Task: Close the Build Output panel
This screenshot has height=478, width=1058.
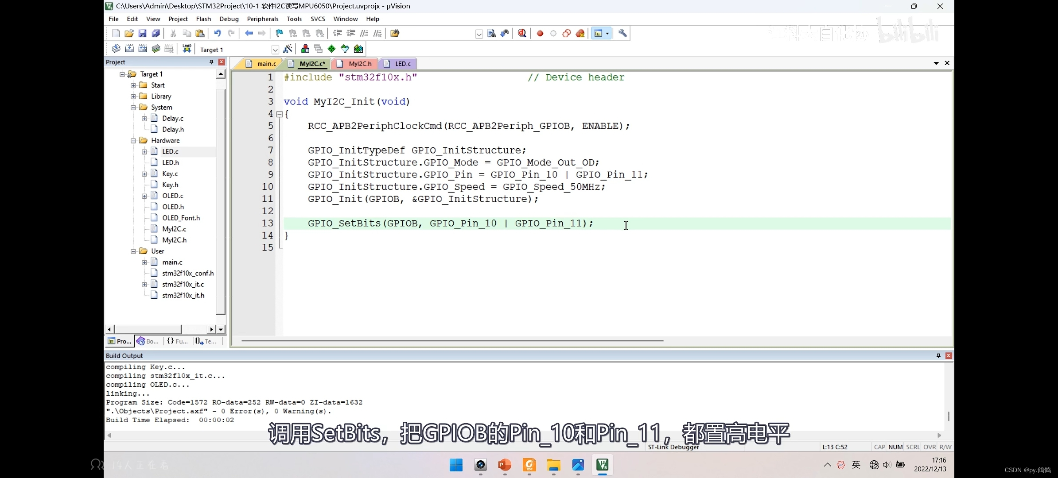Action: (949, 355)
